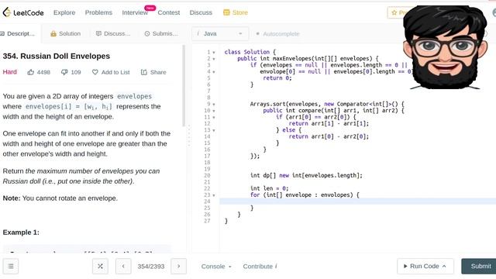Click the problem title Russian Doll Envelopes
The image size is (496, 279).
tap(57, 56)
